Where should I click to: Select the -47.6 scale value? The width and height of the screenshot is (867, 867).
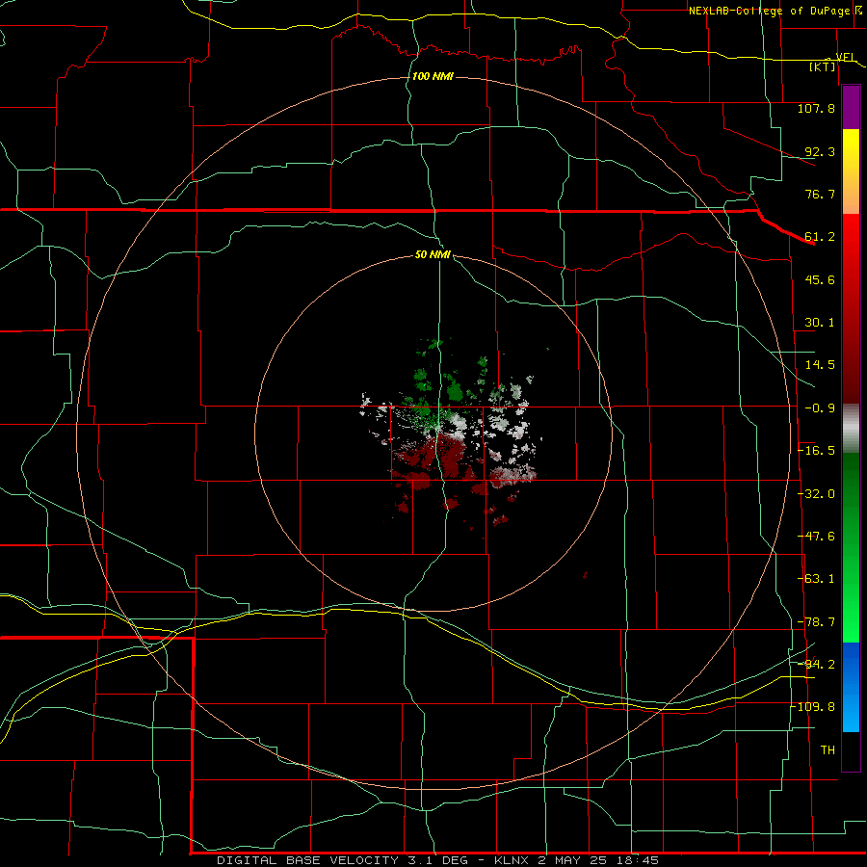click(x=816, y=537)
